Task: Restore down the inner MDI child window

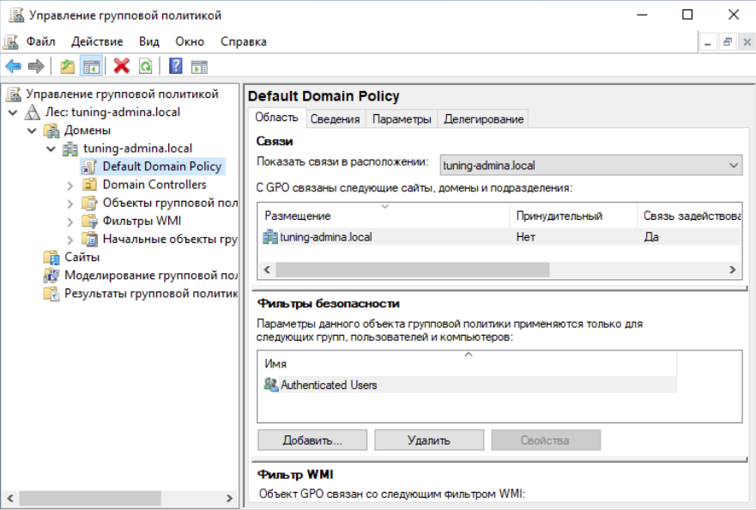Action: point(728,42)
